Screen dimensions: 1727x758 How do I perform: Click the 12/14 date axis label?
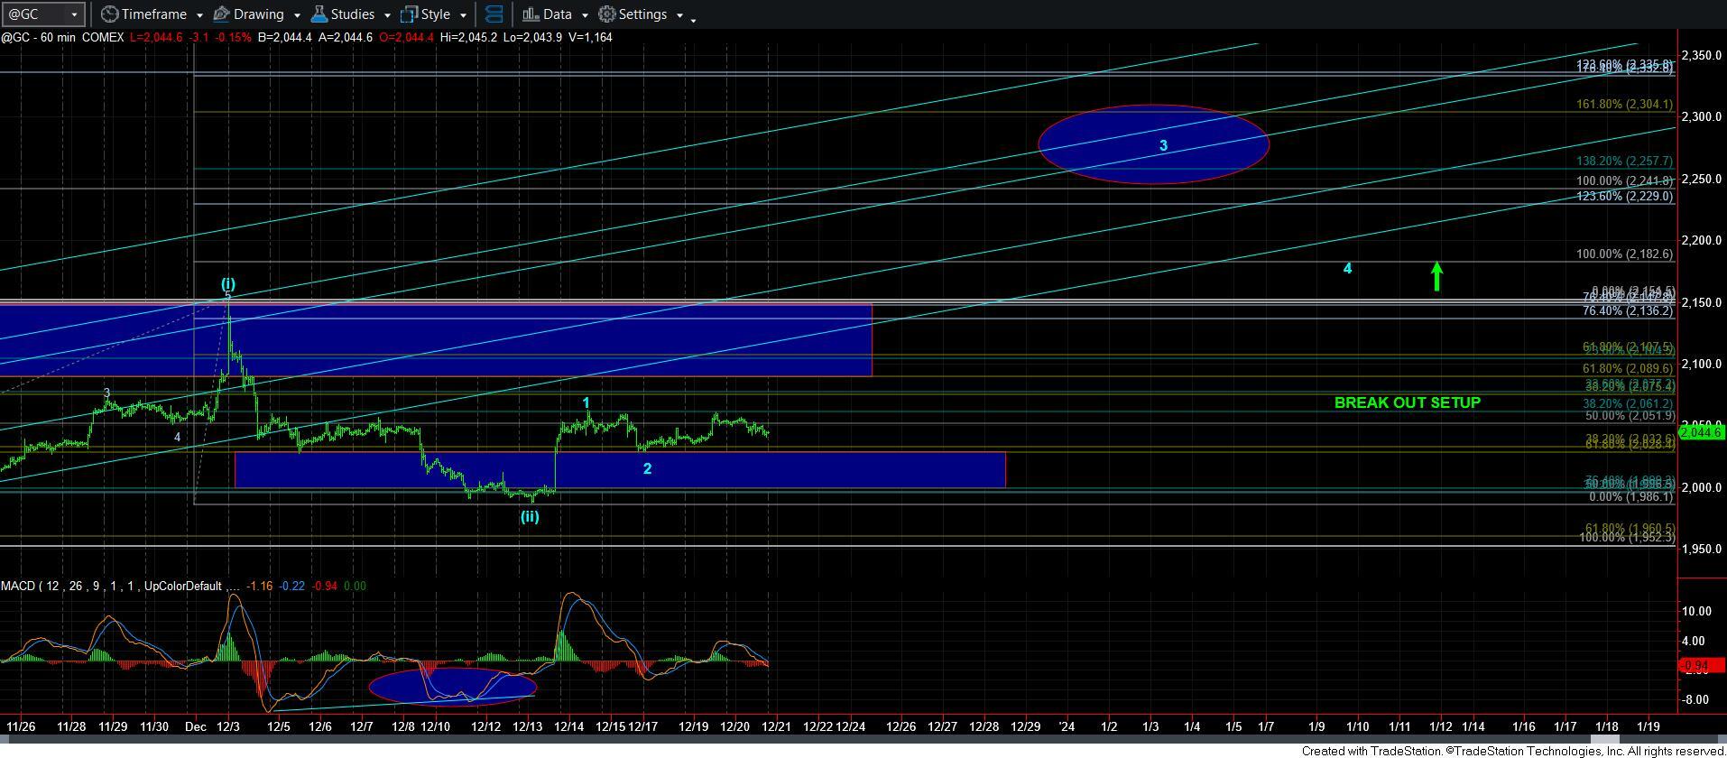tap(568, 726)
